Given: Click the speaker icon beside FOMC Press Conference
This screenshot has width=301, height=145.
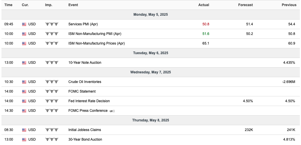Looking at the screenshot, I should (112, 111).
